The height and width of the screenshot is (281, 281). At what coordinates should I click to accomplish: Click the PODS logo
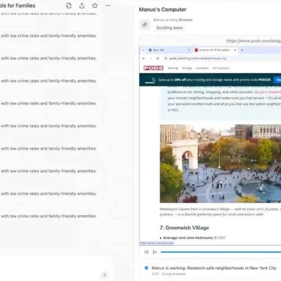coord(153,68)
